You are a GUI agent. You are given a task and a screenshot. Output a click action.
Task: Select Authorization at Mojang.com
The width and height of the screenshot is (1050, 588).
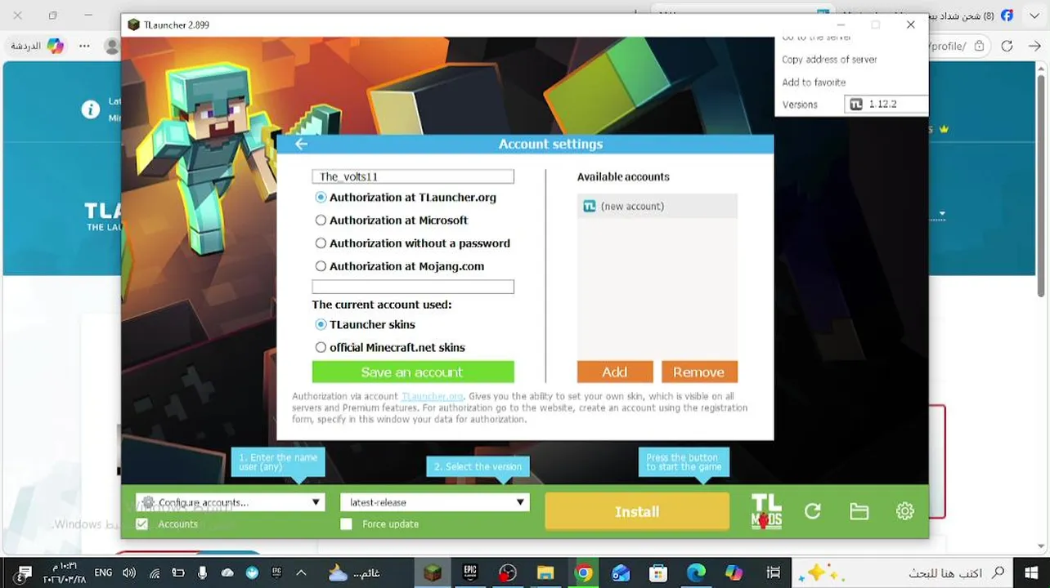tap(321, 266)
